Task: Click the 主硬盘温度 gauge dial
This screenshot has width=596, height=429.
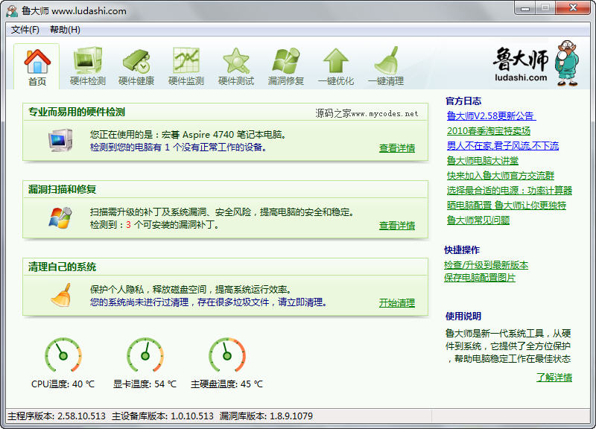Action: click(227, 355)
